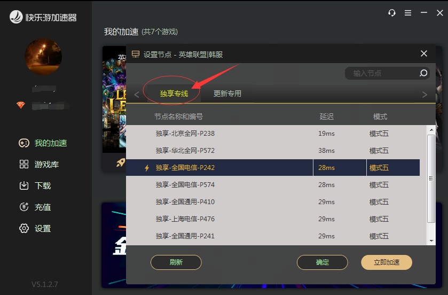Click the red VIP diamond icon
448x295 pixels.
coord(21,105)
